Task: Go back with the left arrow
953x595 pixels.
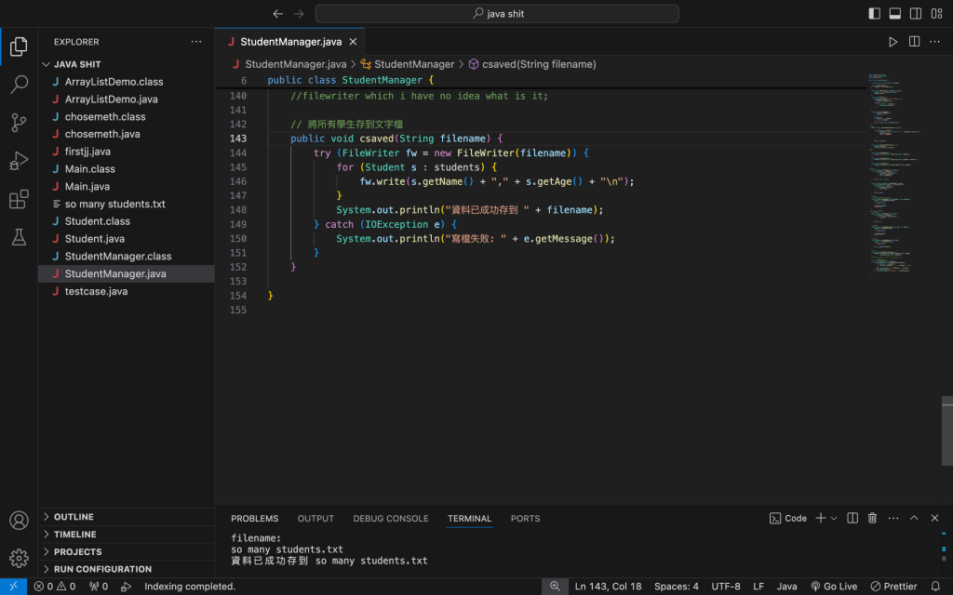Action: (277, 13)
